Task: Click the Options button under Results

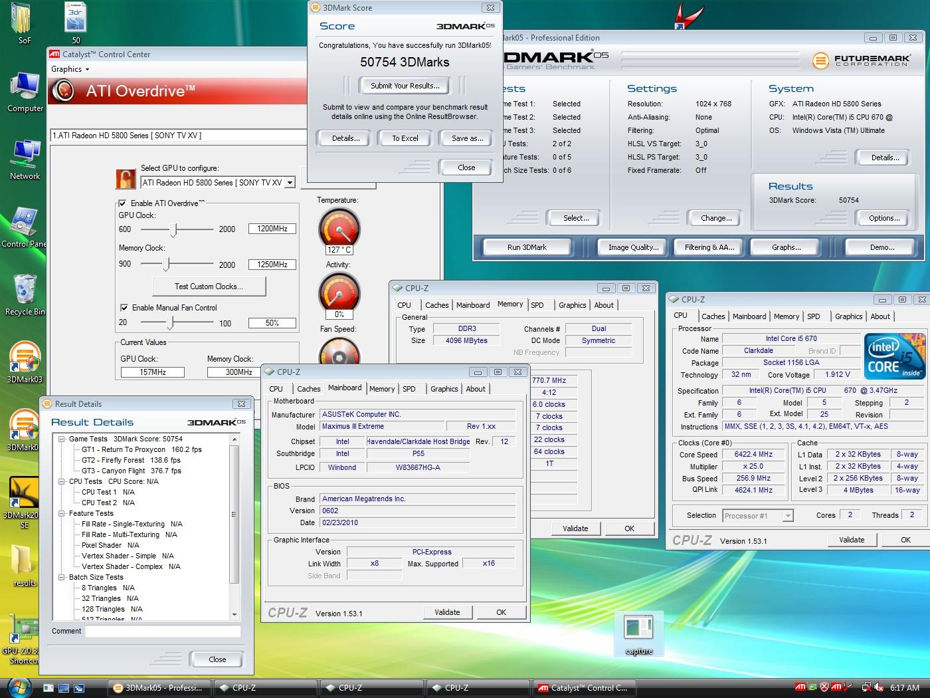Action: [x=884, y=218]
